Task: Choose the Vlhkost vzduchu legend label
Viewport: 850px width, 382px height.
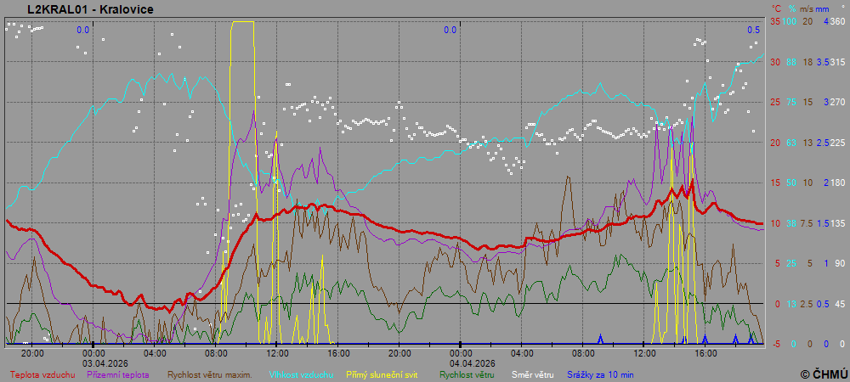Action: tap(301, 374)
